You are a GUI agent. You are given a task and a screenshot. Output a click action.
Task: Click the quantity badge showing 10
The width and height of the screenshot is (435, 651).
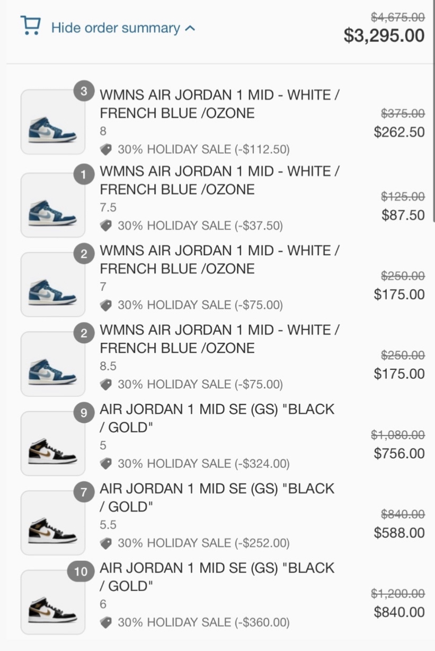pyautogui.click(x=81, y=571)
